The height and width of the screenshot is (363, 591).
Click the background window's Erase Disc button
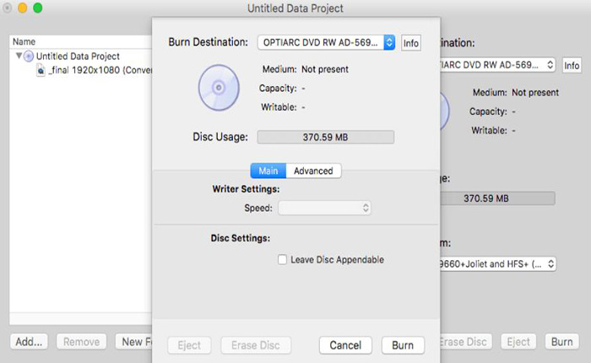(466, 342)
